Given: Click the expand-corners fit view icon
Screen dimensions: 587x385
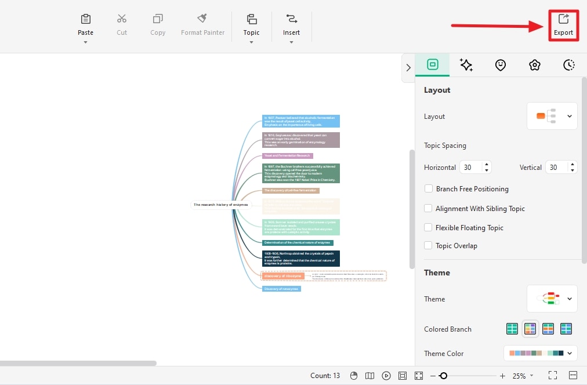Looking at the screenshot, I should coord(419,376).
